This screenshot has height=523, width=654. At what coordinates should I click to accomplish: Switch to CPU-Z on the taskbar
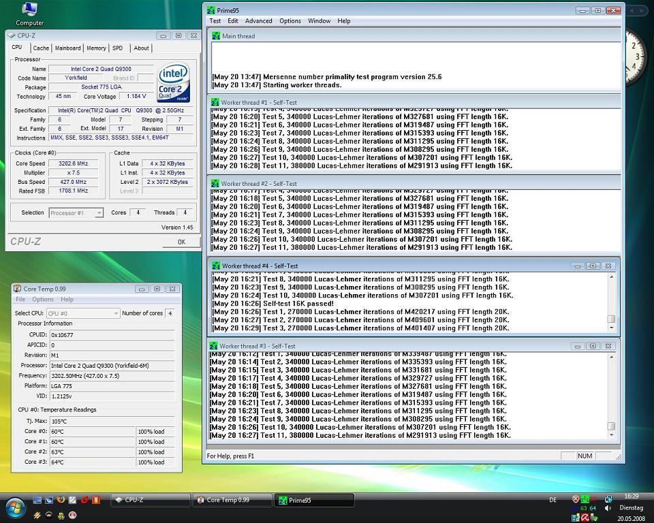[150, 500]
